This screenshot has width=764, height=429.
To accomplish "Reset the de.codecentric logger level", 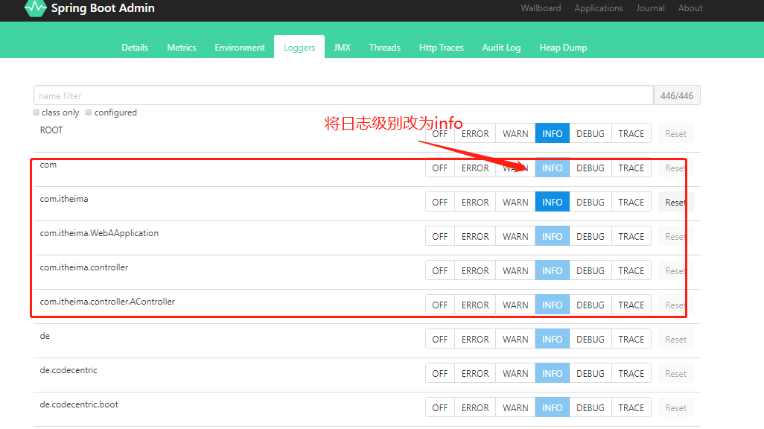I will tap(675, 373).
